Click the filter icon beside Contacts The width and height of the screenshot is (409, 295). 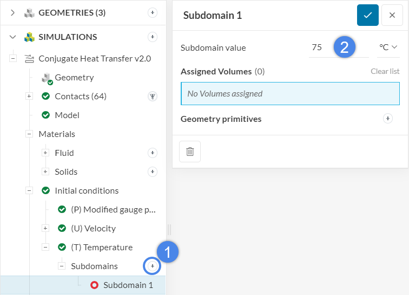[153, 97]
